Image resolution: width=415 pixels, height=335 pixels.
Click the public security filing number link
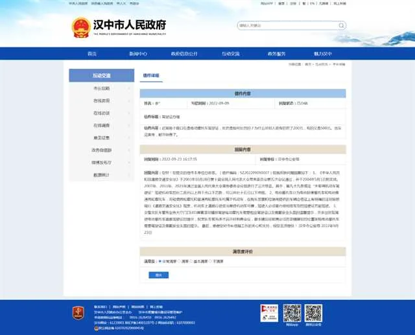click(x=121, y=328)
